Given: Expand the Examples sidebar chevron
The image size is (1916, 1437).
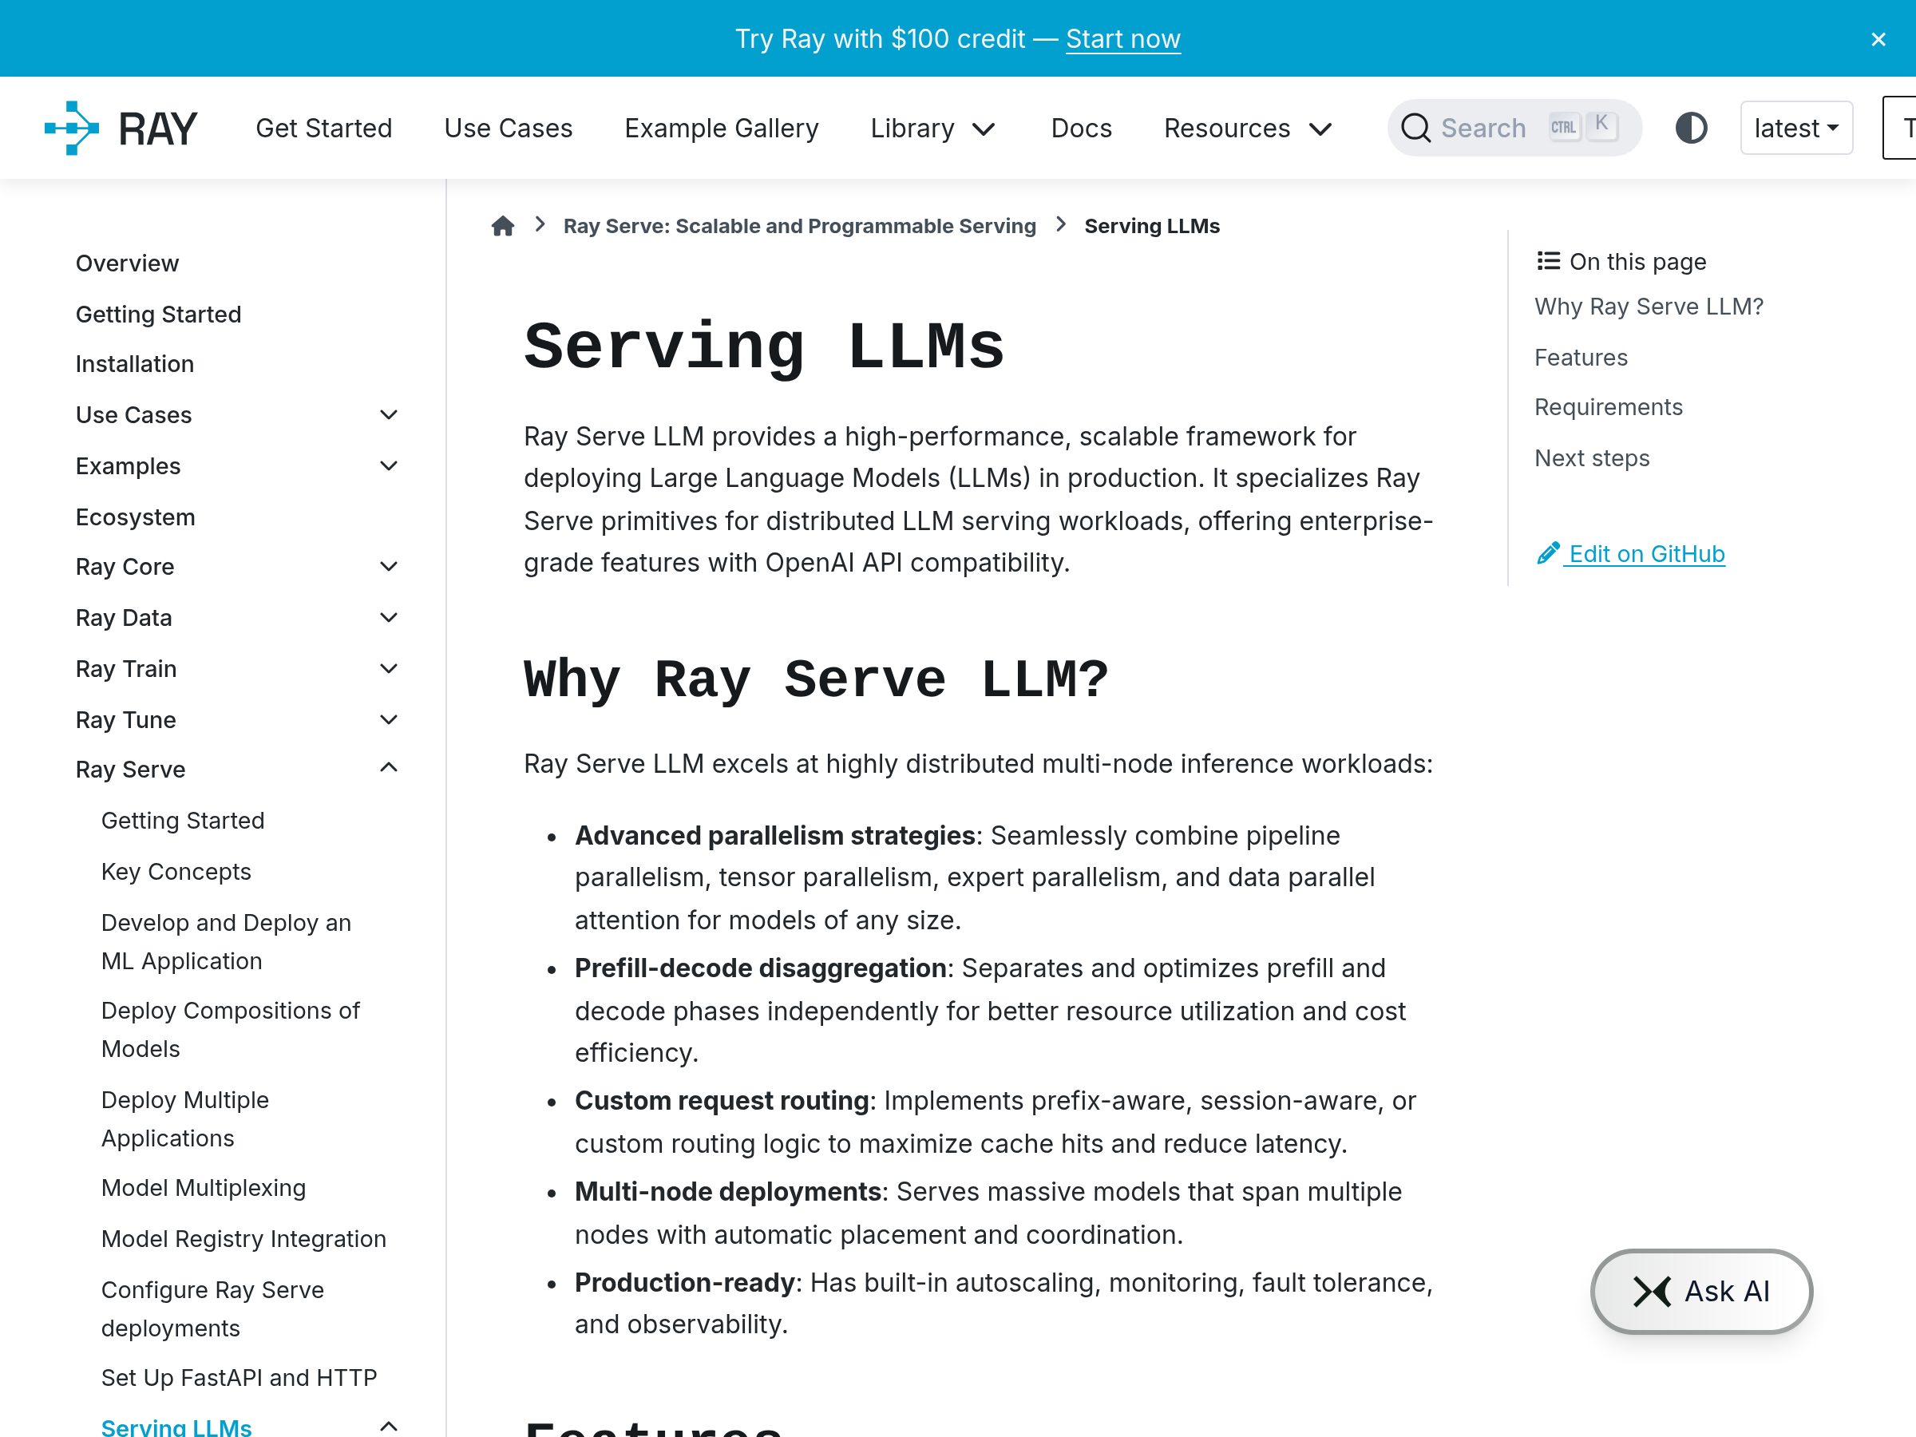Looking at the screenshot, I should click(389, 466).
